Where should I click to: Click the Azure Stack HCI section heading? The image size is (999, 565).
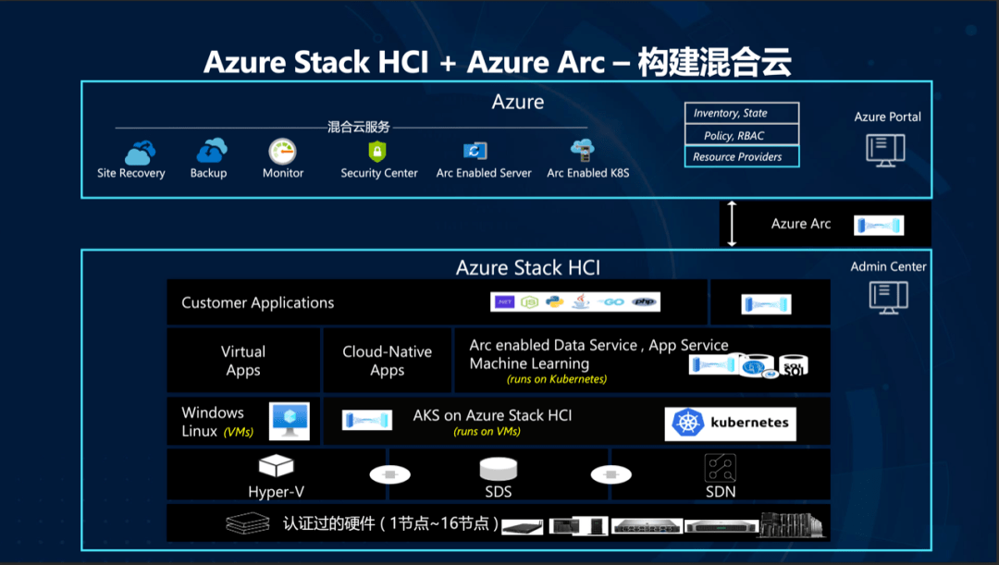(x=527, y=267)
